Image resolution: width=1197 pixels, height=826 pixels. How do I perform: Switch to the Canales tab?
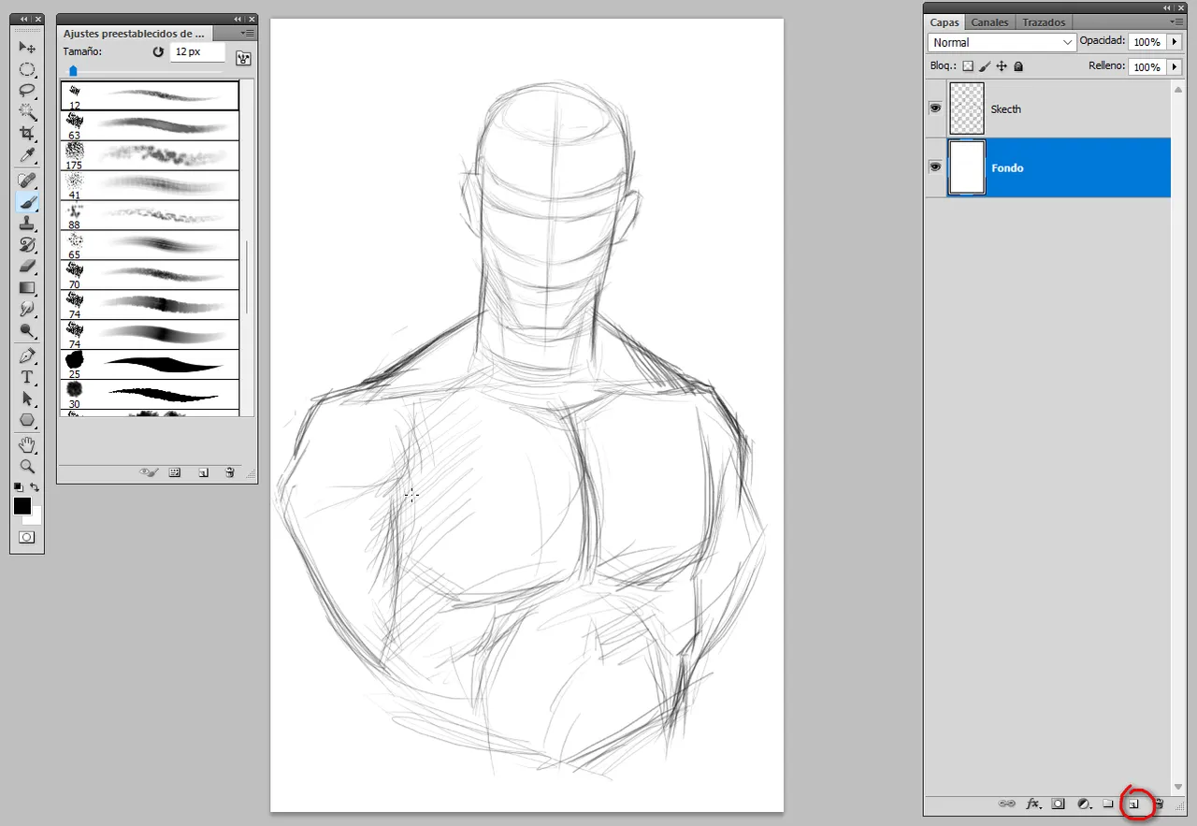click(989, 22)
